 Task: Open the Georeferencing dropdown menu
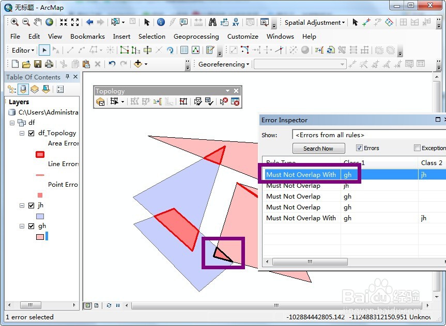click(x=224, y=64)
